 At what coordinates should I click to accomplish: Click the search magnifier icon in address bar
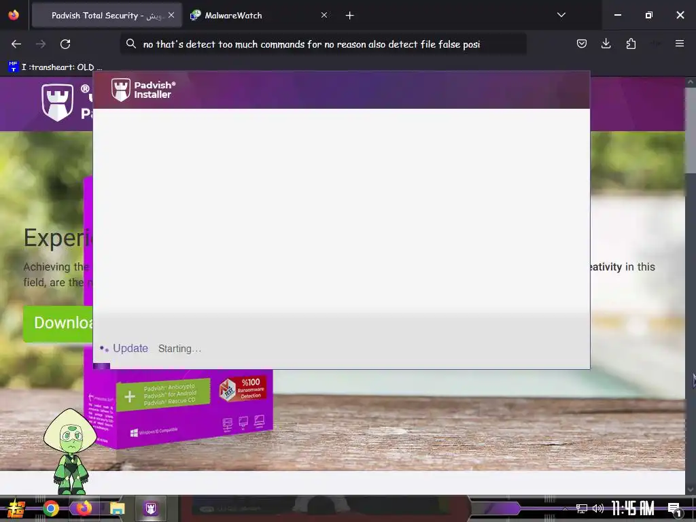[x=131, y=44]
